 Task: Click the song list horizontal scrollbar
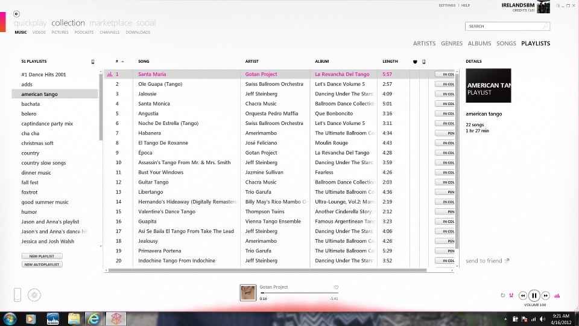pos(267,270)
